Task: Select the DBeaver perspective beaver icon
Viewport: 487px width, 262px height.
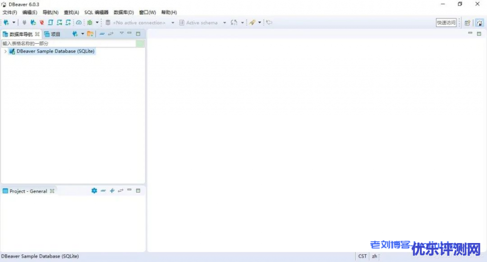Action: pyautogui.click(x=479, y=22)
